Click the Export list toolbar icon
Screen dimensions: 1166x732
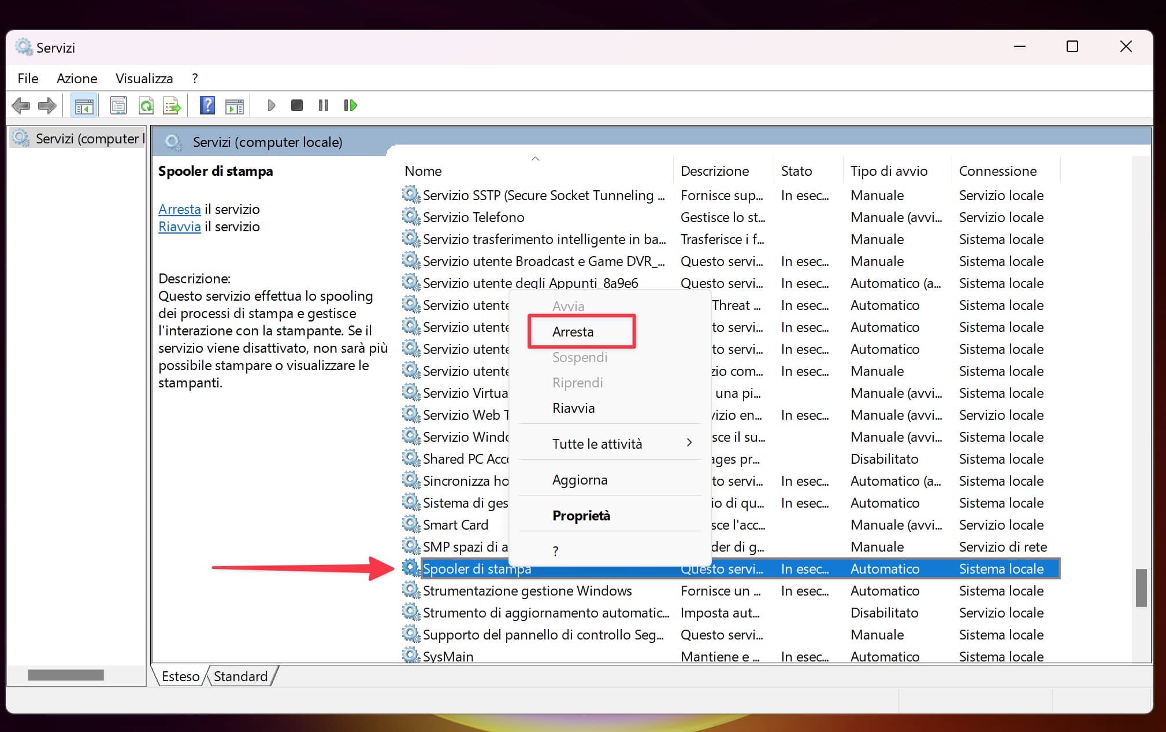pyautogui.click(x=172, y=105)
